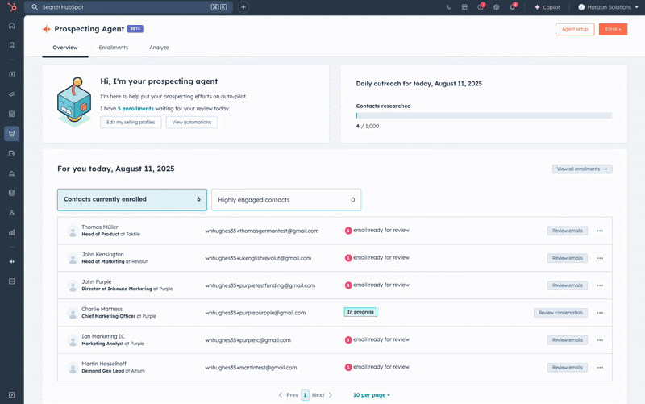Switch to the Enrollments tab
This screenshot has height=404, width=645.
click(113, 48)
